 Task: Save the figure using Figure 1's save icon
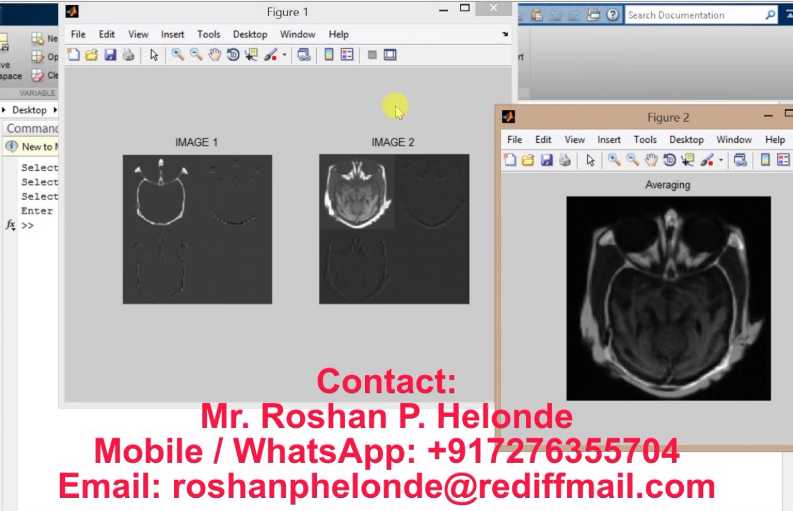click(x=110, y=55)
